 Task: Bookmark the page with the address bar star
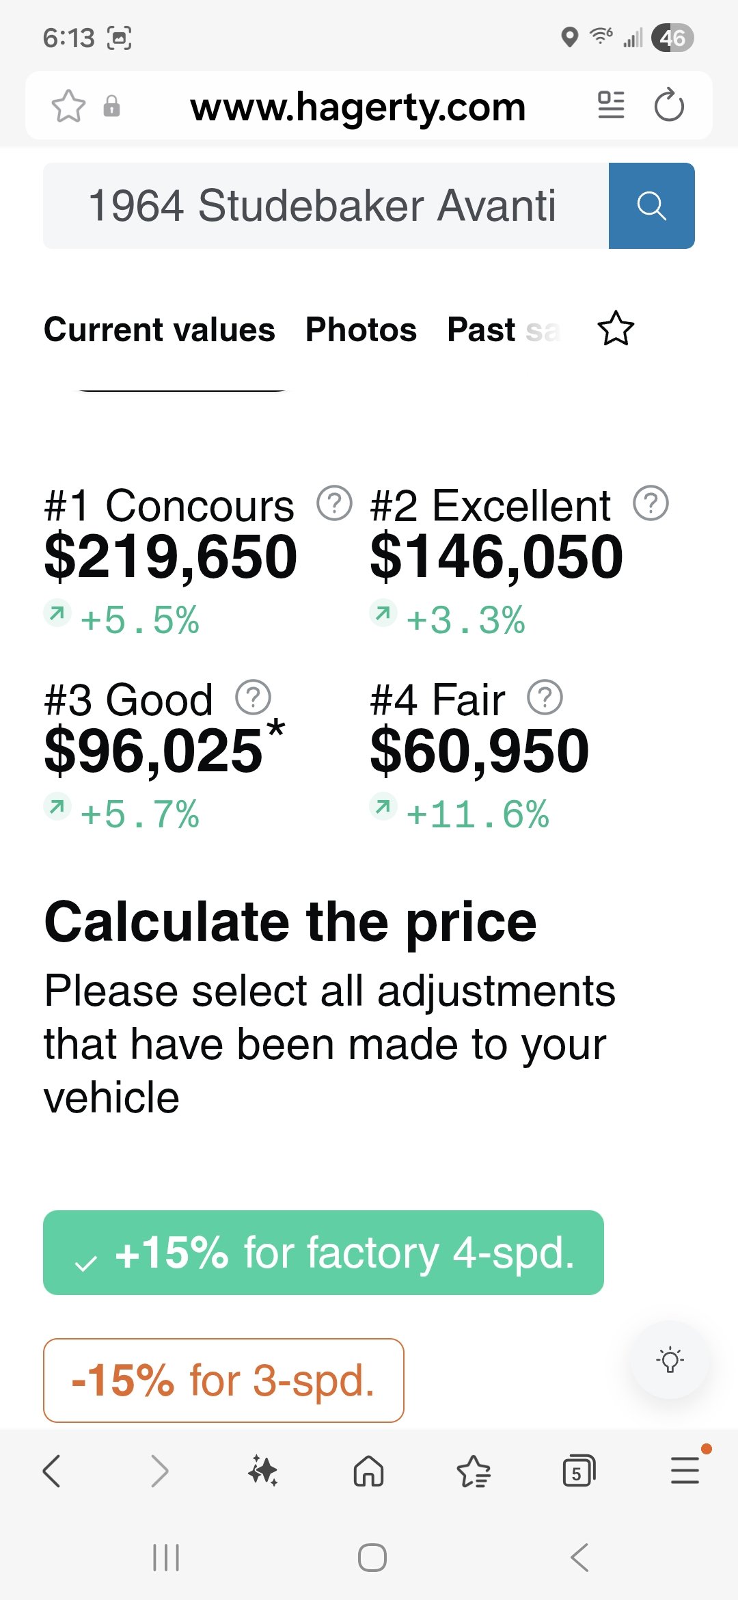pyautogui.click(x=68, y=107)
